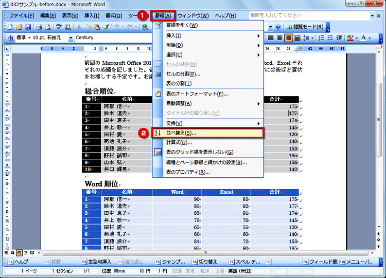Toggle align right button (highlighted)
This screenshot has height=278, width=386.
click(288, 38)
